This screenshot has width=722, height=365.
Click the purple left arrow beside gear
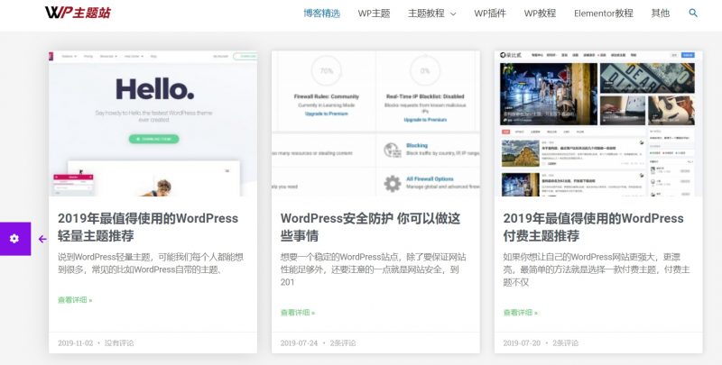point(42,239)
